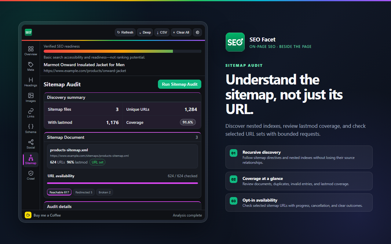Switch to the Schema section
Viewport: 391px width, 244px height.
click(x=31, y=129)
